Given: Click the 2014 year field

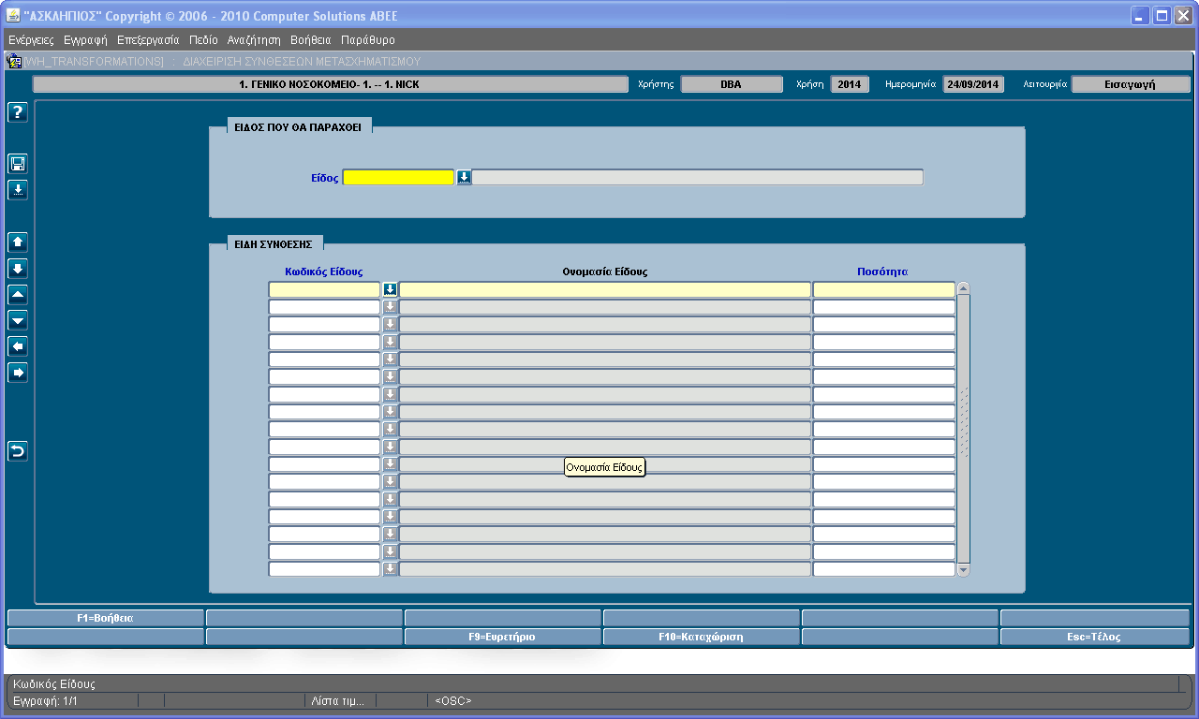Looking at the screenshot, I should [x=850, y=84].
